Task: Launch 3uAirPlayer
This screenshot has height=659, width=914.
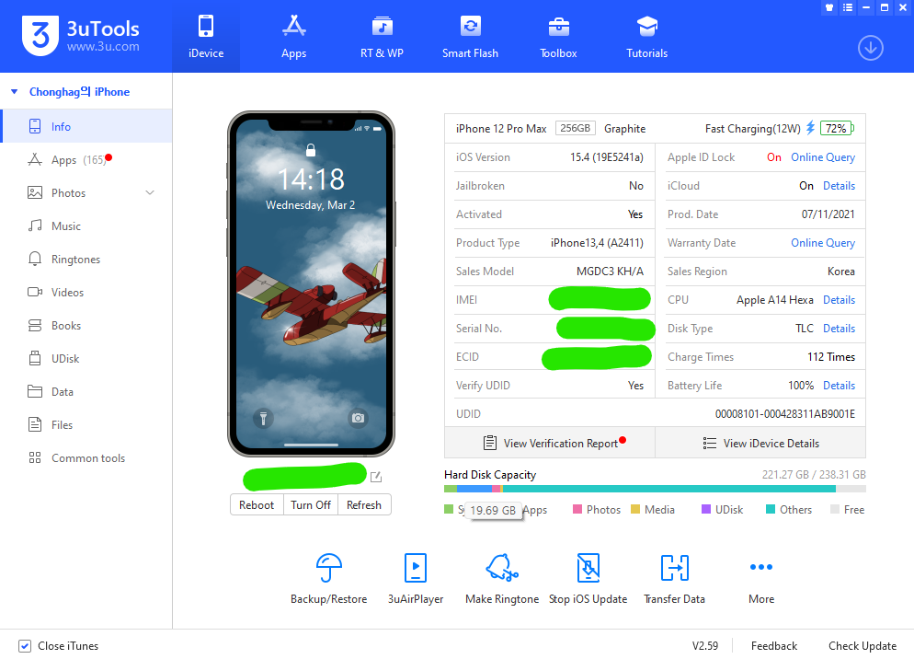Action: tap(416, 578)
